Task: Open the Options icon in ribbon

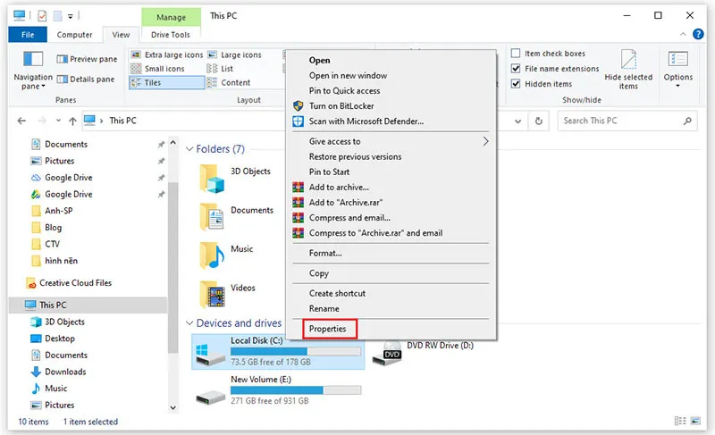Action: pyautogui.click(x=677, y=61)
